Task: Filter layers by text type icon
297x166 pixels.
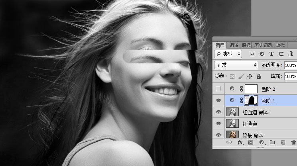Action: [271, 54]
